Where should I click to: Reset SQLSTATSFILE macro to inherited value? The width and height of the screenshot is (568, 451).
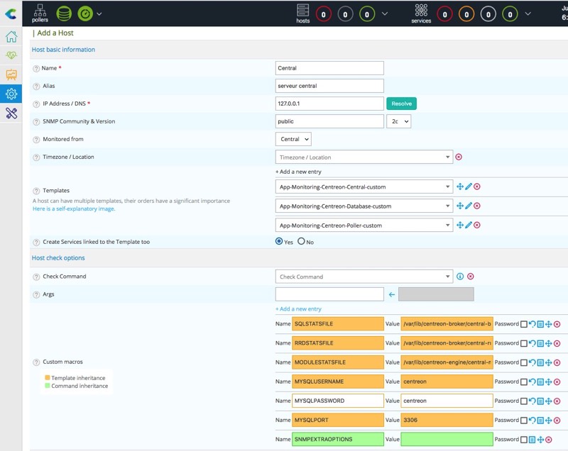tap(532, 324)
